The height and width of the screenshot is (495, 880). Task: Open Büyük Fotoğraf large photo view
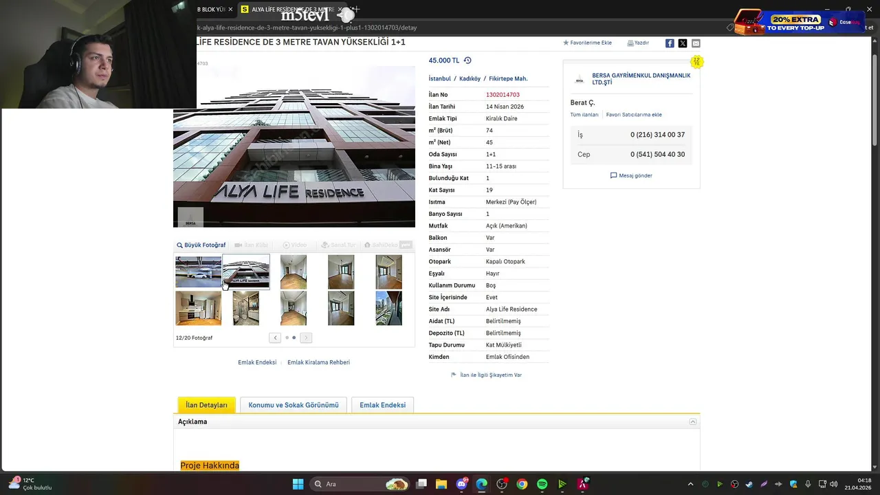201,245
